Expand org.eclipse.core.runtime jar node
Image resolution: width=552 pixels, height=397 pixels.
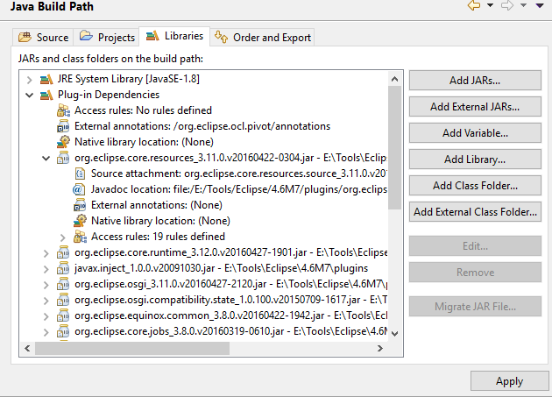pyautogui.click(x=46, y=253)
